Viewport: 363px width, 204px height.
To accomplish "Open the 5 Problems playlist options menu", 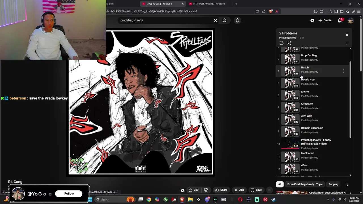I will click(347, 43).
